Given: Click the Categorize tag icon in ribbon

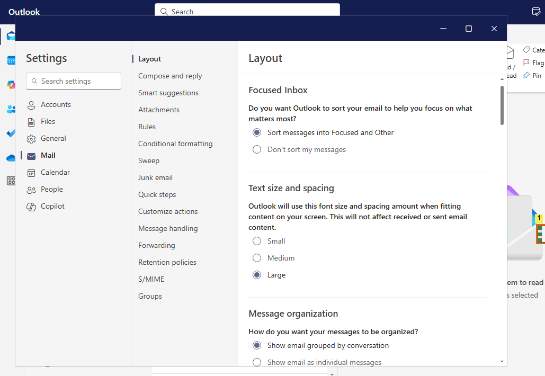Looking at the screenshot, I should 526,50.
